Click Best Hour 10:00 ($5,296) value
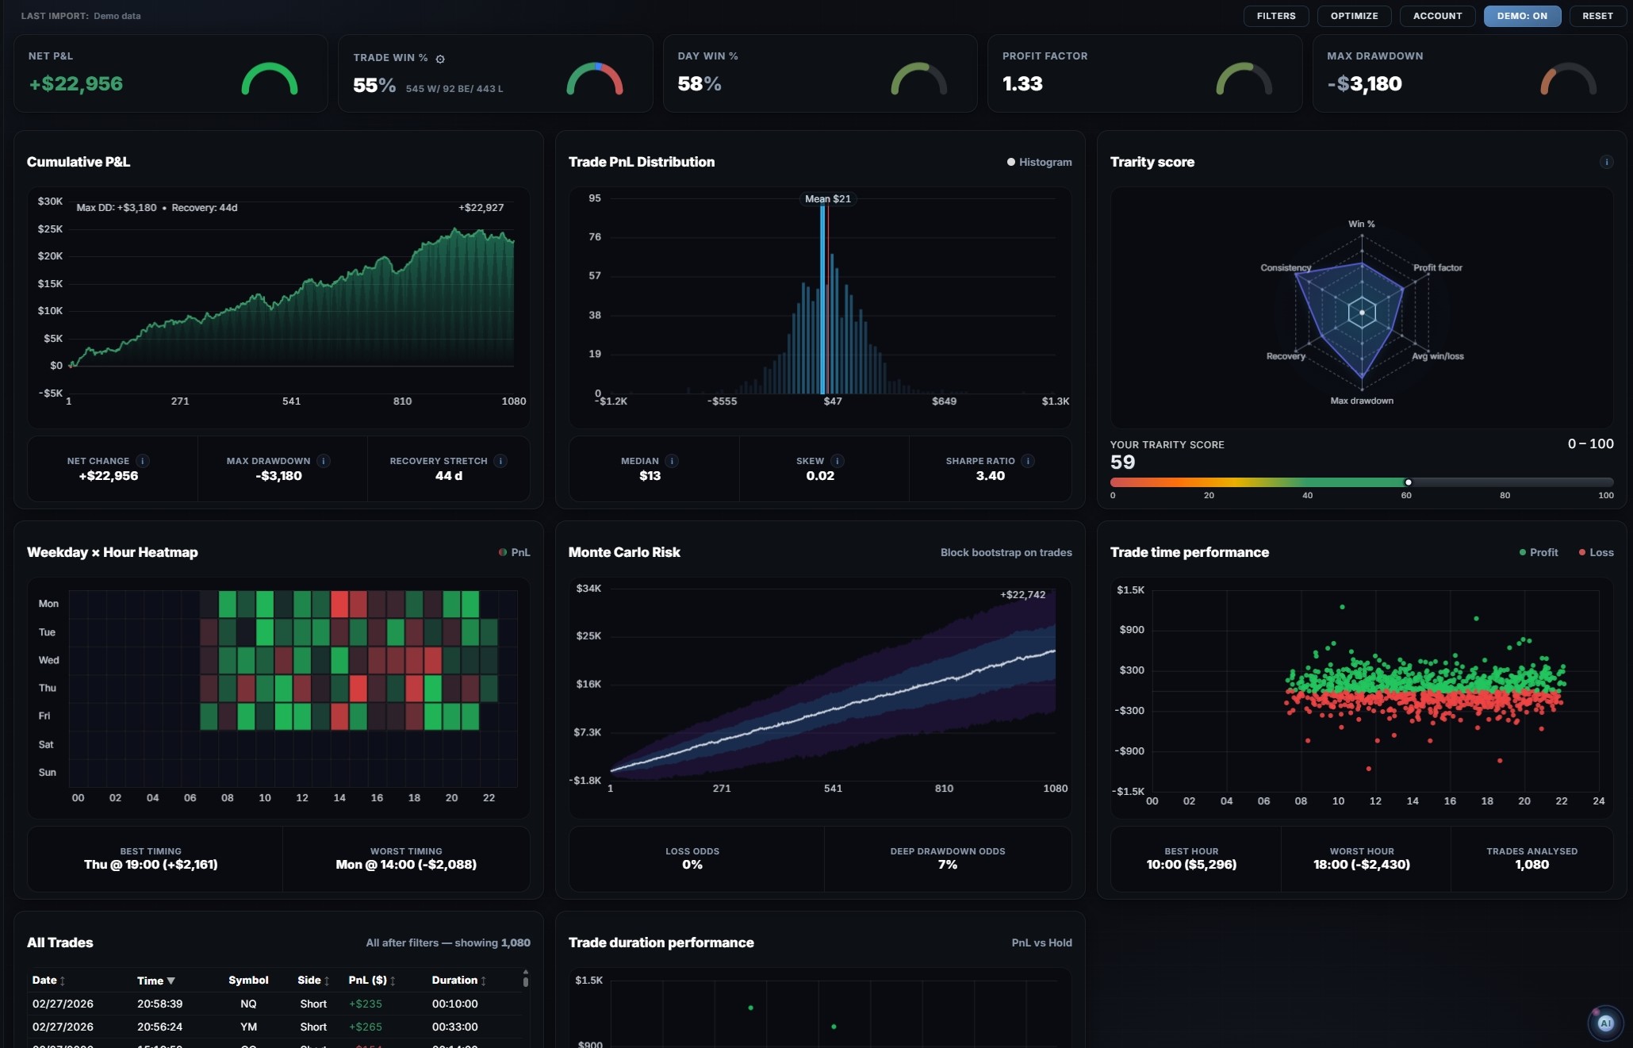The width and height of the screenshot is (1633, 1048). point(1191,865)
